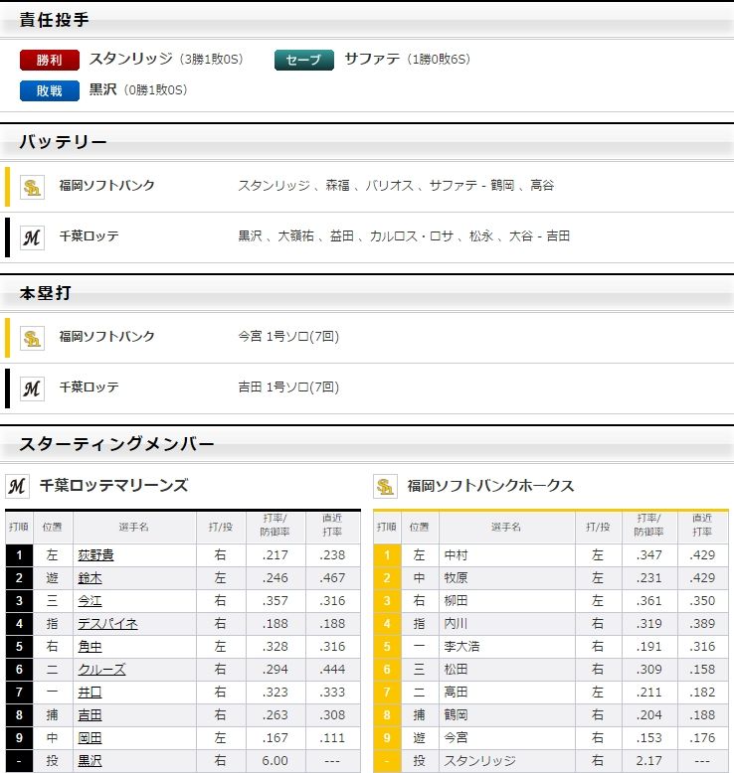Click losing pitcher name 黒沢
The width and height of the screenshot is (734, 773).
pos(102,89)
